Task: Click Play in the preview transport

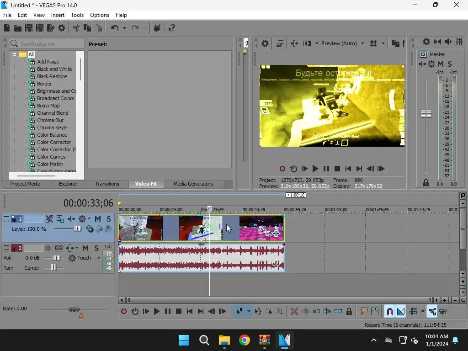Action: click(x=315, y=169)
